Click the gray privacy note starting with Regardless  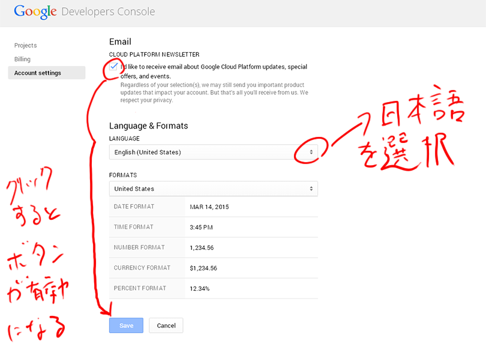point(214,93)
